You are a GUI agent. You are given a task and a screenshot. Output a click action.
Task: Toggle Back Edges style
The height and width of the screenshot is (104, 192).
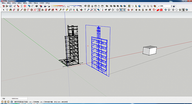tap(169, 10)
